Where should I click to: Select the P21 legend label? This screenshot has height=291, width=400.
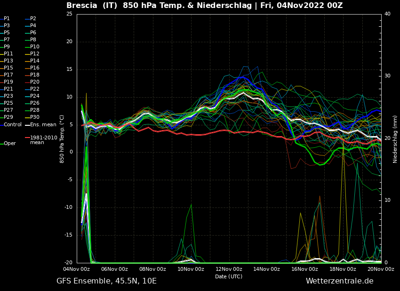tap(8, 89)
